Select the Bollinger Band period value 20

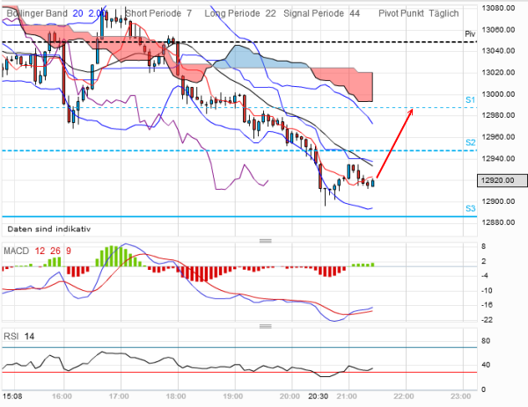[x=77, y=13]
